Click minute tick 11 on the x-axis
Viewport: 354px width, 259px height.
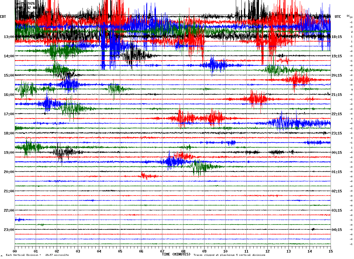click(x=246, y=251)
